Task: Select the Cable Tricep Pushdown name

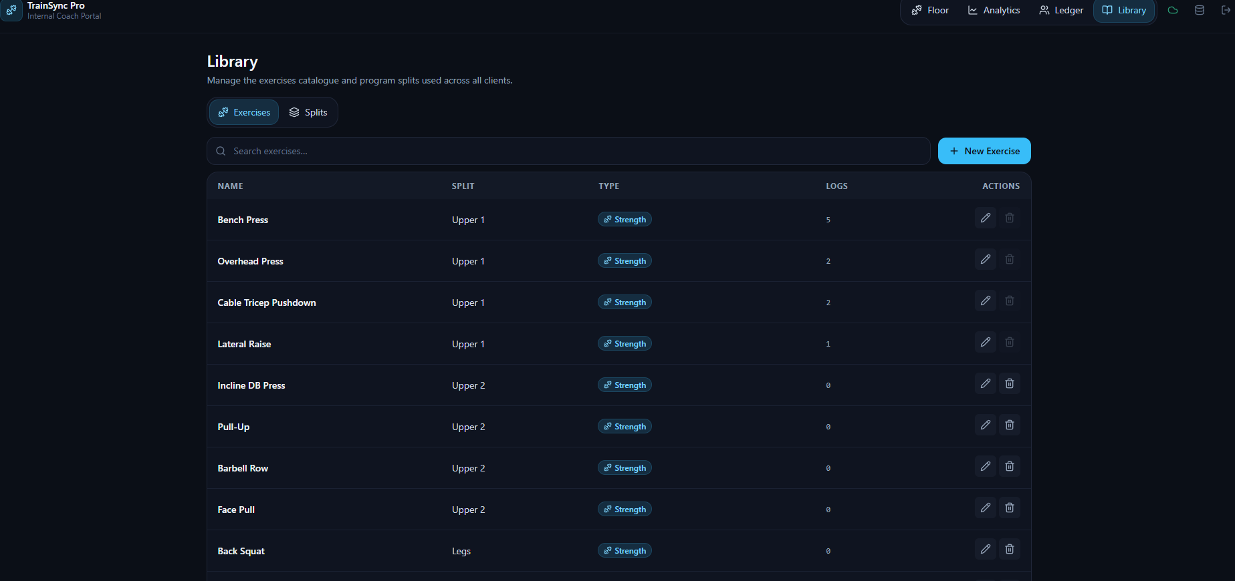Action: click(267, 303)
